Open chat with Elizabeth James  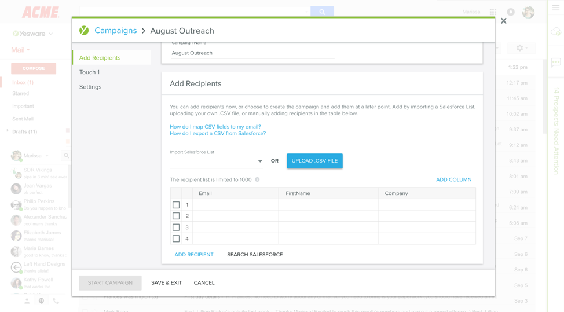39,236
